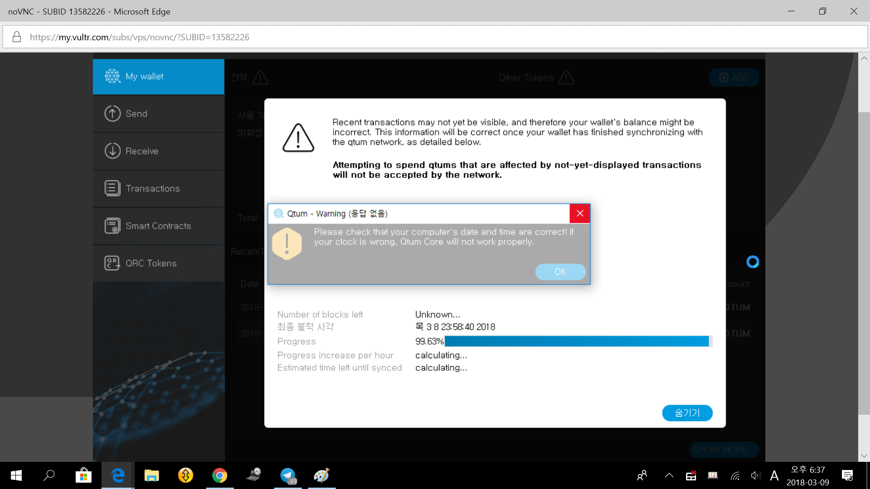Click the browser address bar URL
The width and height of the screenshot is (870, 489).
pyautogui.click(x=140, y=37)
